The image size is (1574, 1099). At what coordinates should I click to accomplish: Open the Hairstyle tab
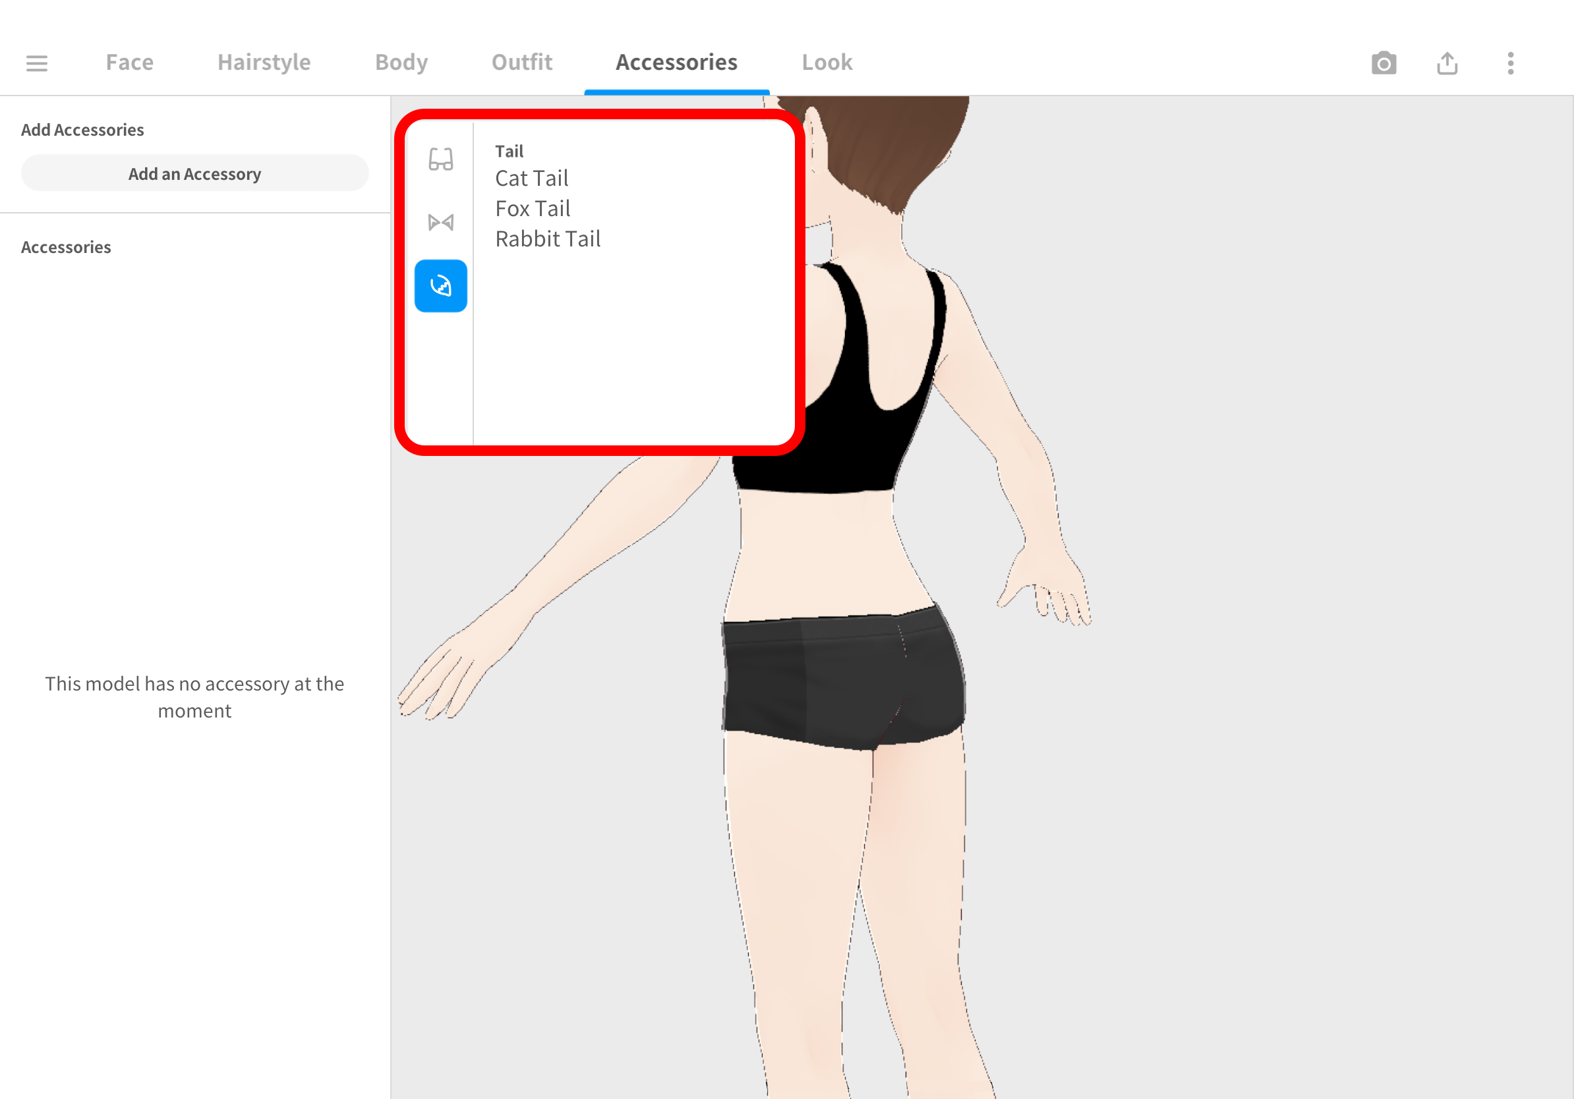pos(263,62)
